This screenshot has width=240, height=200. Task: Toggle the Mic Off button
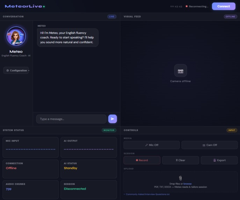pos(152,145)
